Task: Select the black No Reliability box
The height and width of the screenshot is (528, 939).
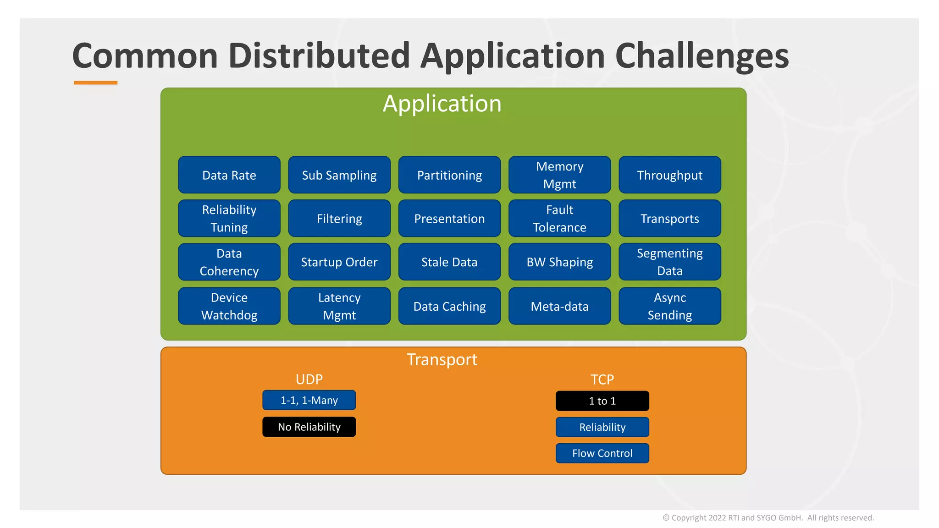Action: 309,427
